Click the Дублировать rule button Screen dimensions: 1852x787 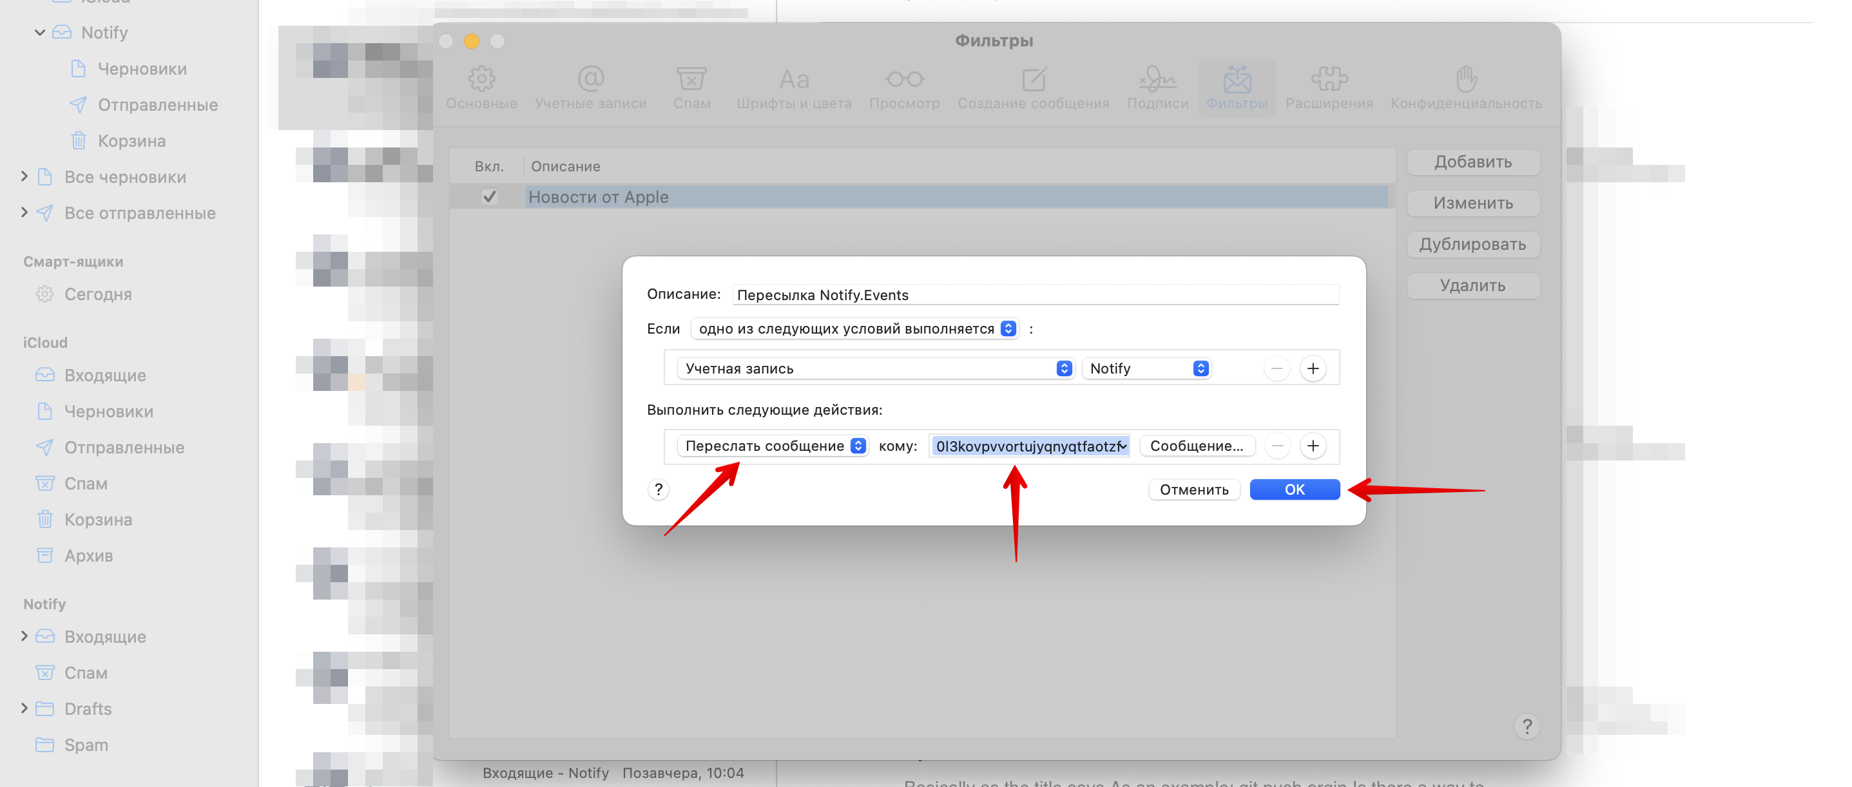1472,244
